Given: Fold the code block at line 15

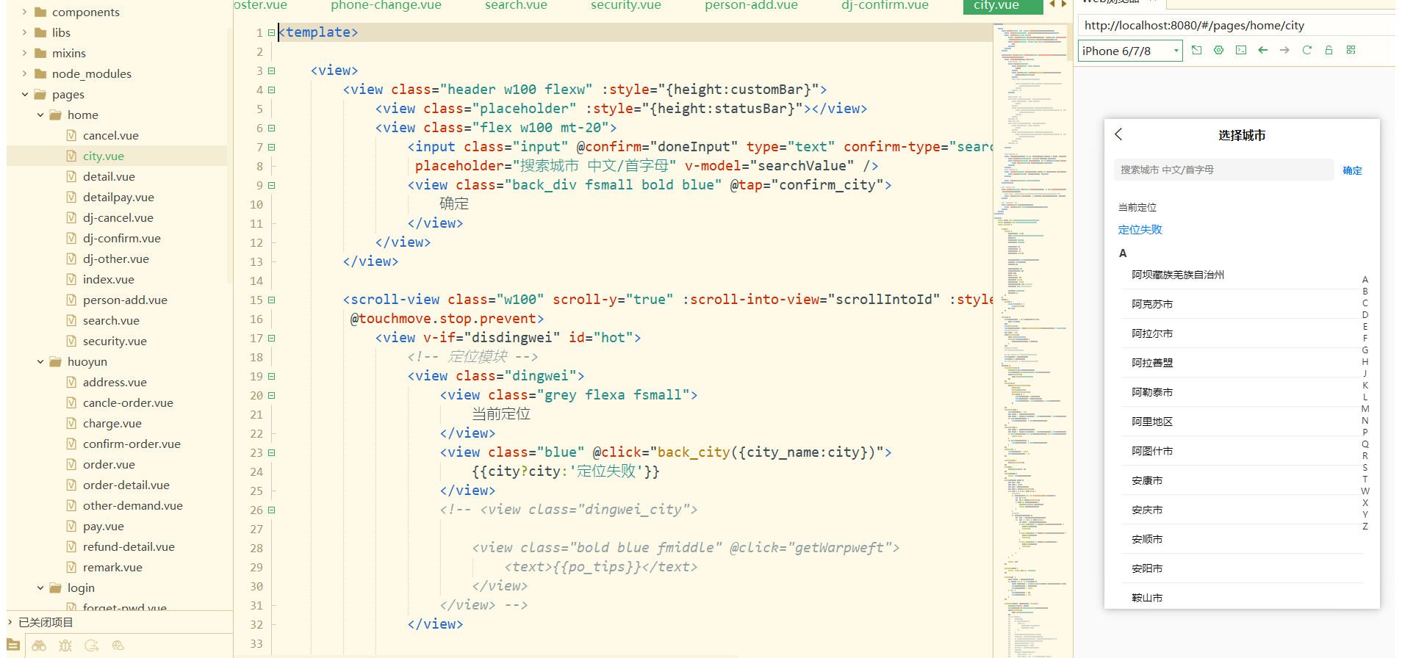Looking at the screenshot, I should [x=272, y=300].
